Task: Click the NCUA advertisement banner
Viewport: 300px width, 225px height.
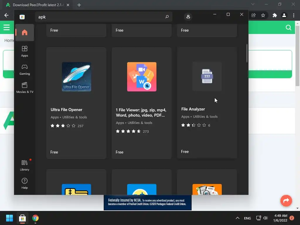Action: [148, 202]
